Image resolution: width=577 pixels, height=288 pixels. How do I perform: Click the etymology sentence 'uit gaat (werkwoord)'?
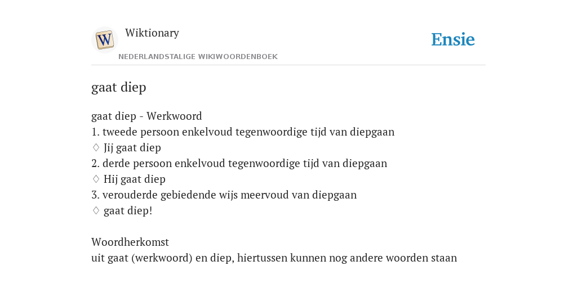click(x=274, y=258)
